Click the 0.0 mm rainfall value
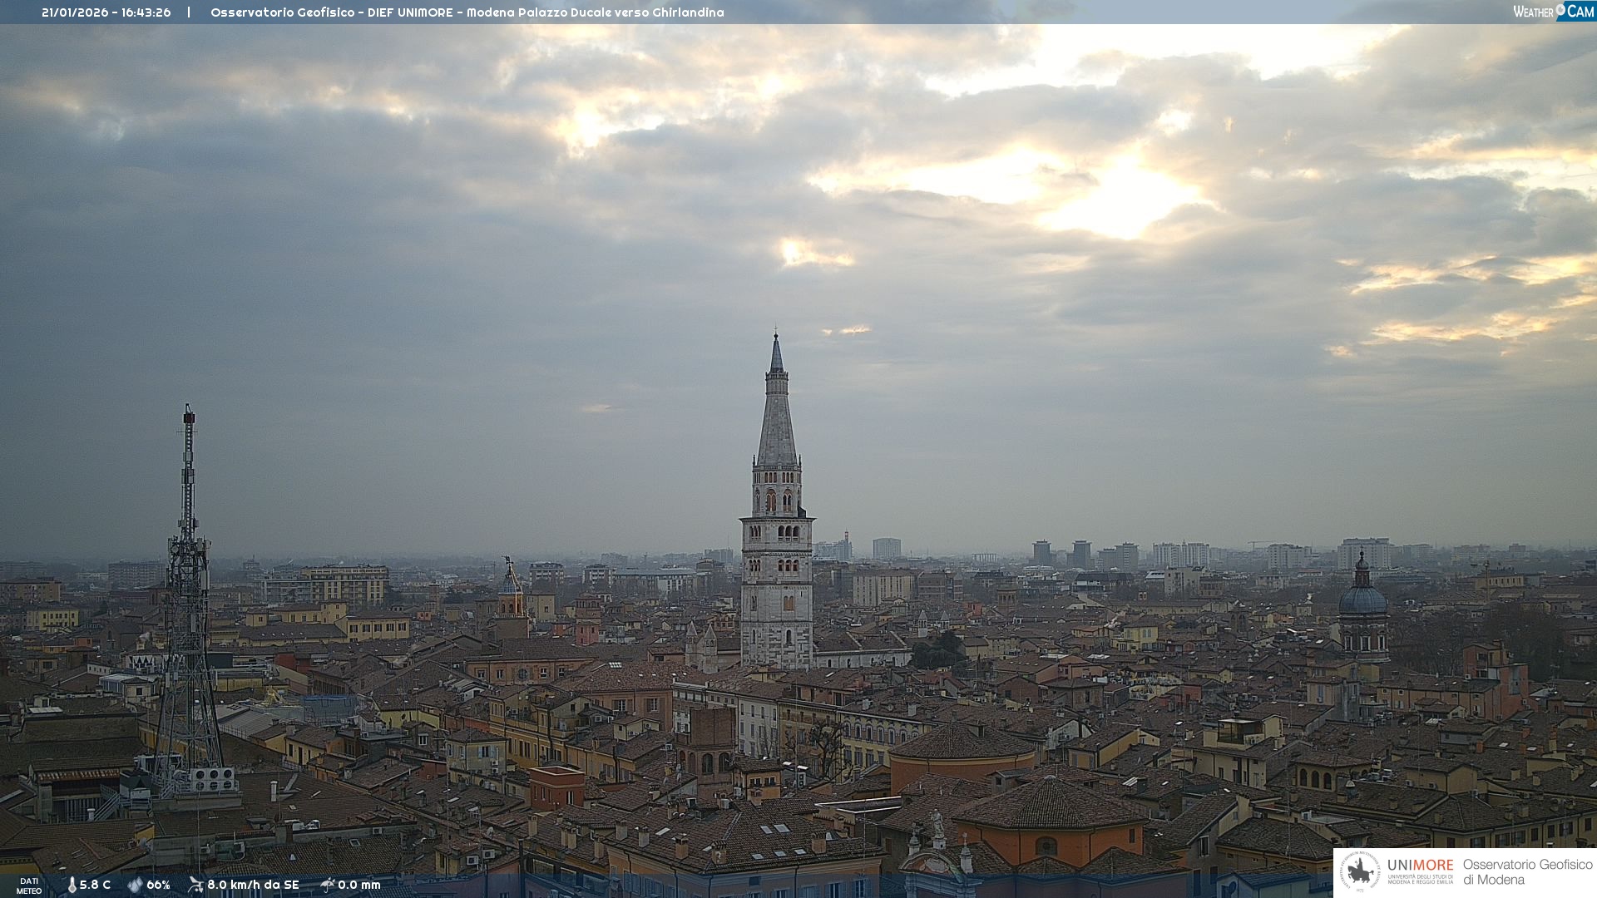This screenshot has height=898, width=1597. (x=359, y=886)
